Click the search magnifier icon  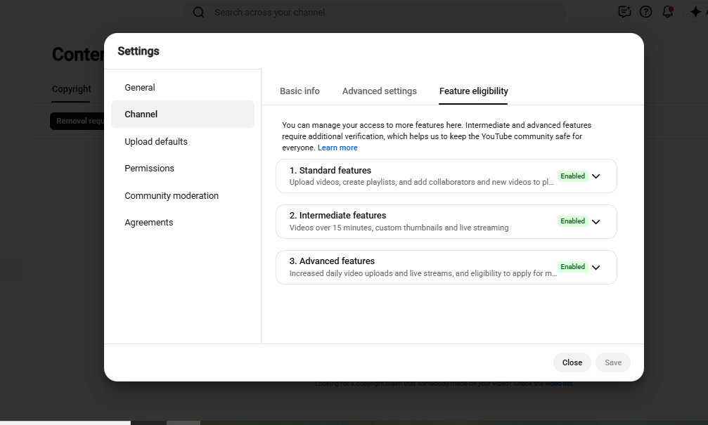coord(199,12)
